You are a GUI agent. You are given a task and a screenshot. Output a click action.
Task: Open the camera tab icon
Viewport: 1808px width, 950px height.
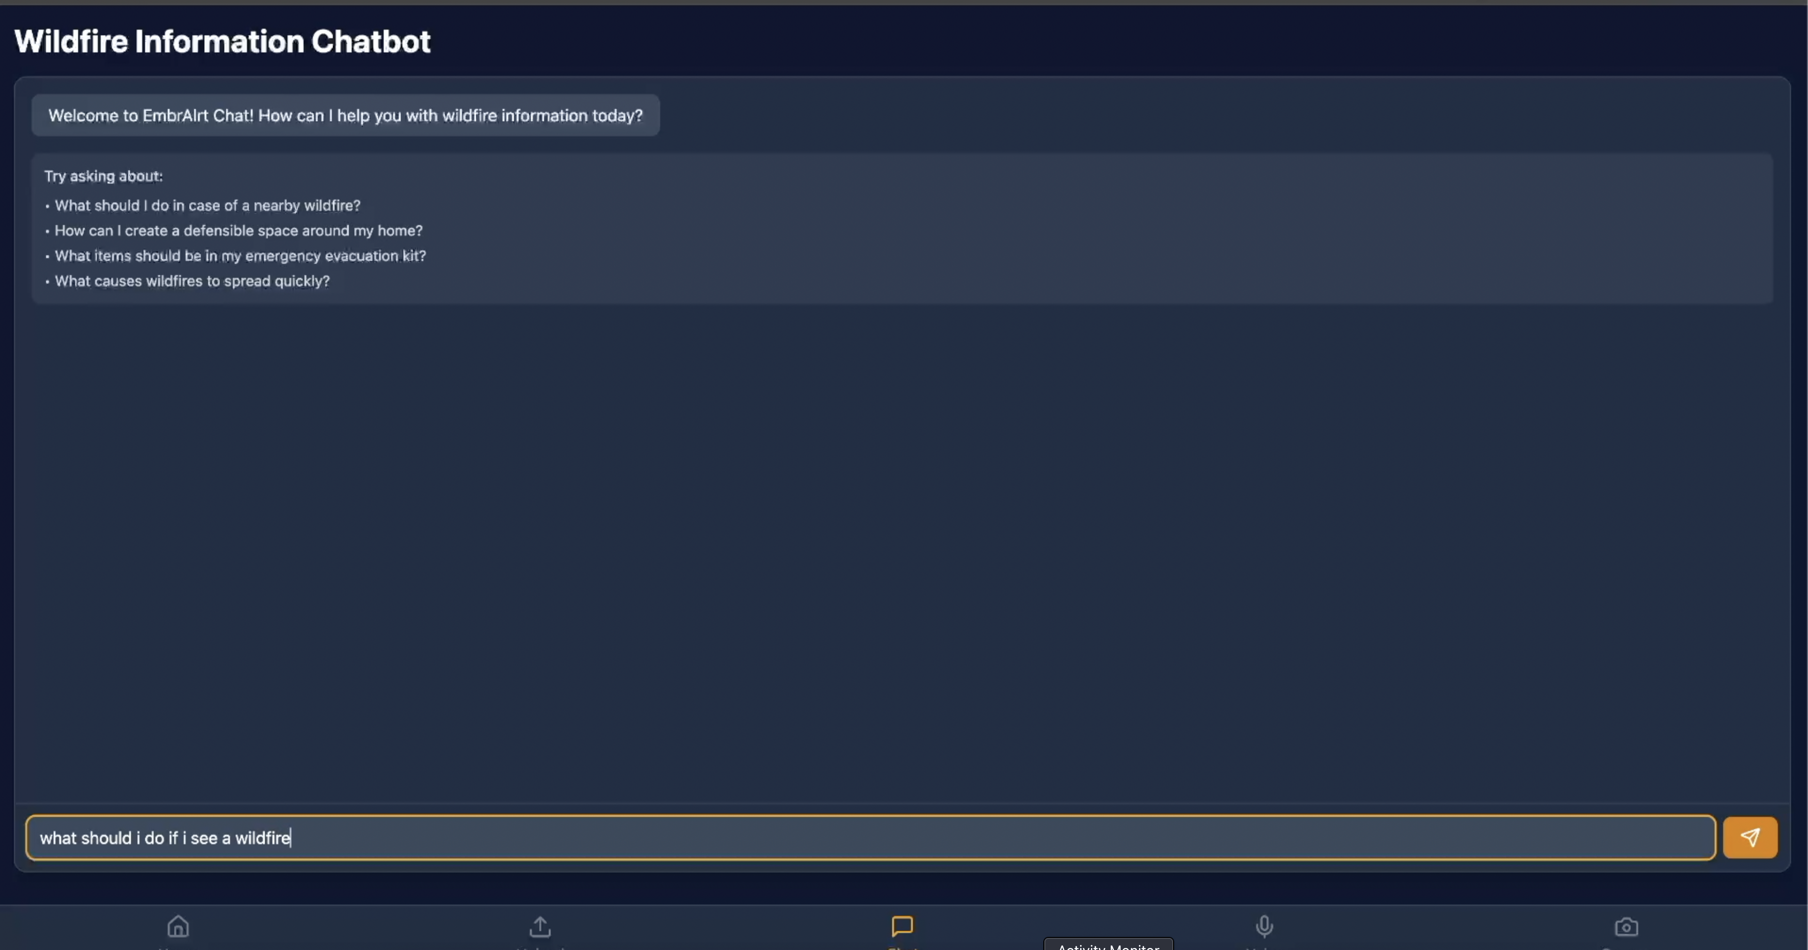click(1626, 927)
